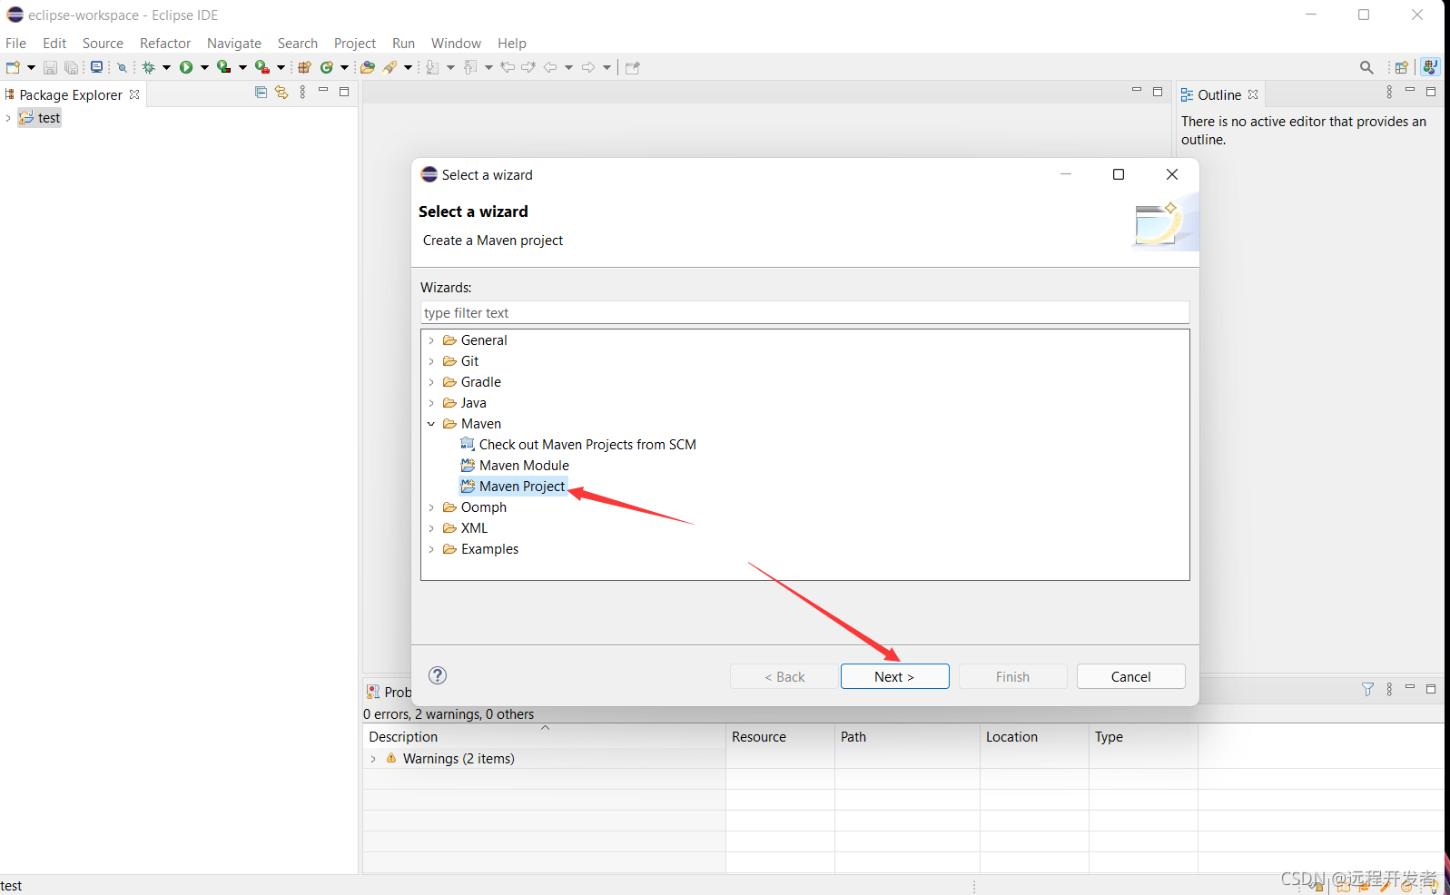Viewport: 1450px width, 895px height.
Task: Close the Package Explorer tab
Action: pos(134,94)
